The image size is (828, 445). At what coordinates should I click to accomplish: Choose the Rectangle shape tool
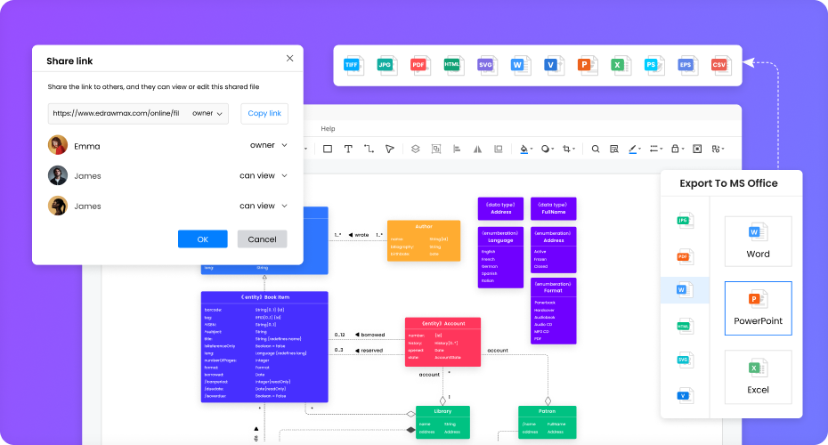click(328, 149)
